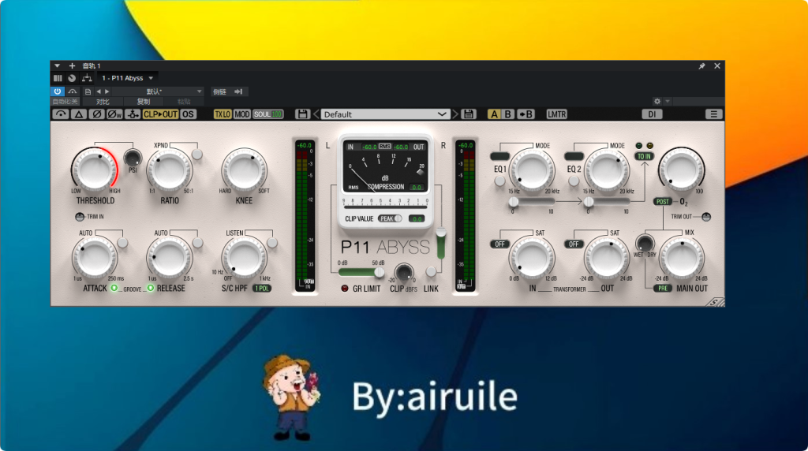Screen dimensions: 808x451
Task: Toggle the POST button near O2
Action: click(x=663, y=202)
